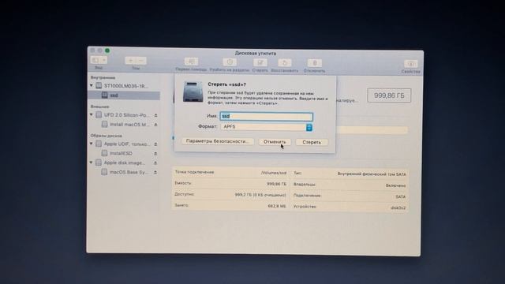
Task: Select the Включено owners value
Action: 395,185
